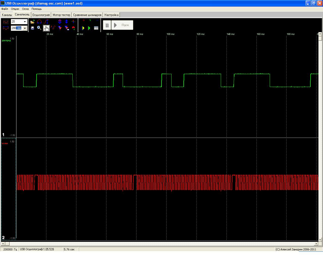Image resolution: width=323 pixels, height=259 pixels.
Task: Expand the 200 ms time scale dropdown
Action: pyautogui.click(x=25, y=28)
